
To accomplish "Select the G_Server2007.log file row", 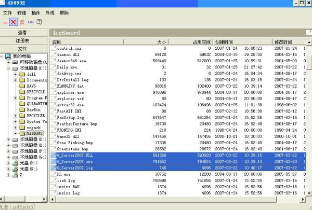I will [178, 168].
